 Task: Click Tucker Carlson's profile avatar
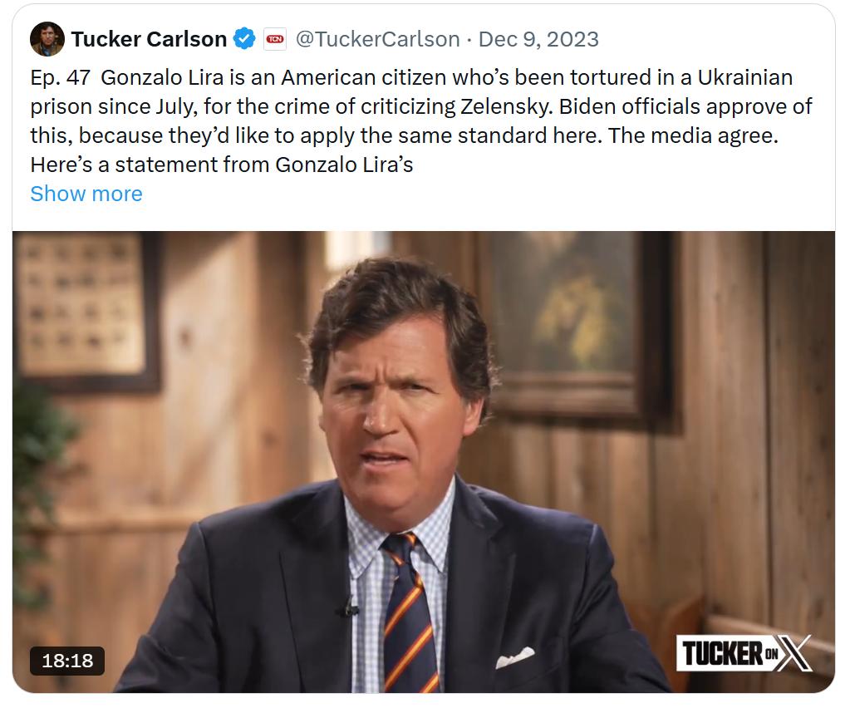(47, 39)
